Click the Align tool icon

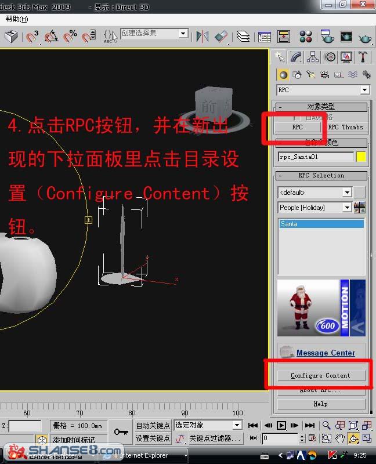tap(221, 37)
